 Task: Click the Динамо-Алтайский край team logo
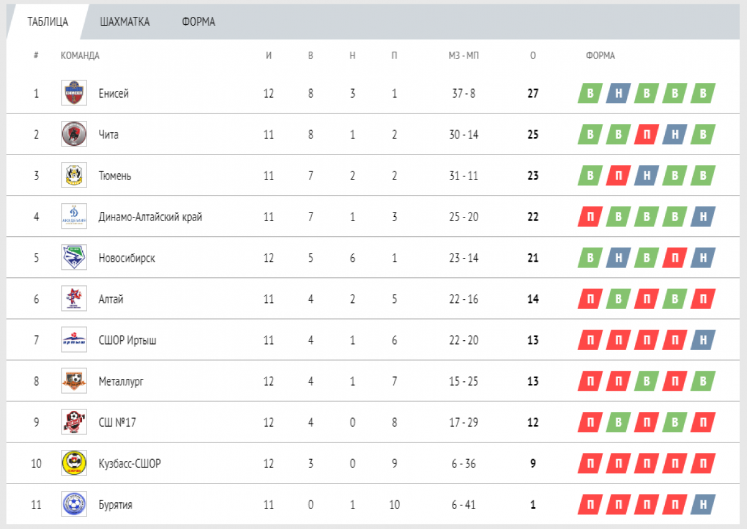(73, 217)
